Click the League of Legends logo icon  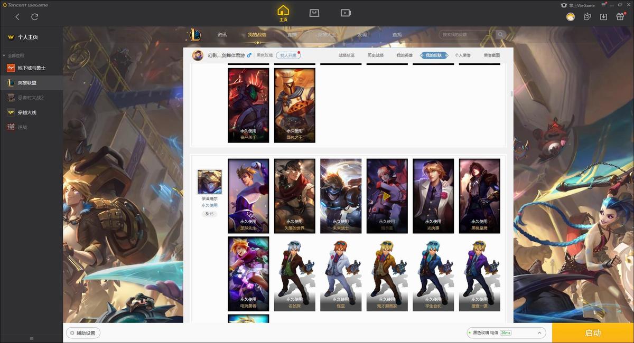[195, 35]
